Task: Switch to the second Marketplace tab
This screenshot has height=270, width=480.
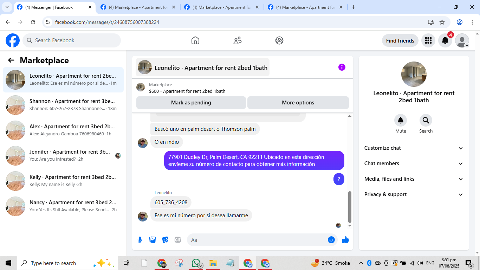Action: click(138, 7)
